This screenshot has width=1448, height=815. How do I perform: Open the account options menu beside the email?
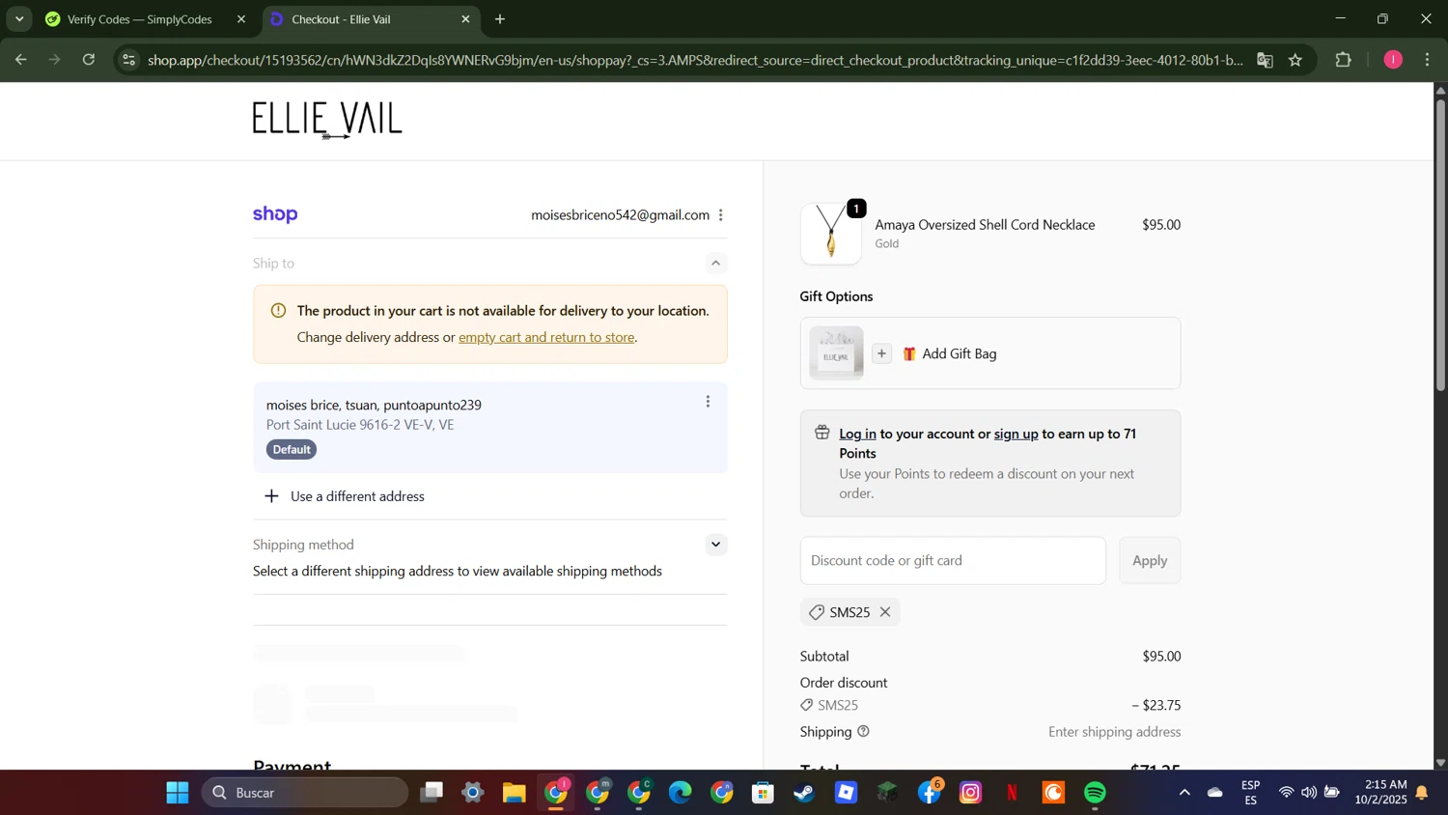(721, 215)
